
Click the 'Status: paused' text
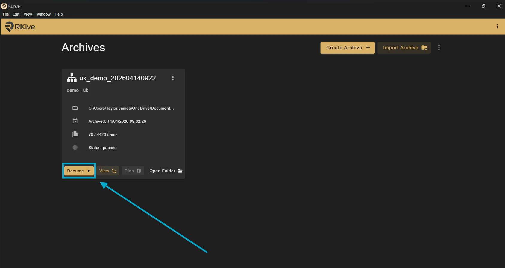[x=102, y=148]
